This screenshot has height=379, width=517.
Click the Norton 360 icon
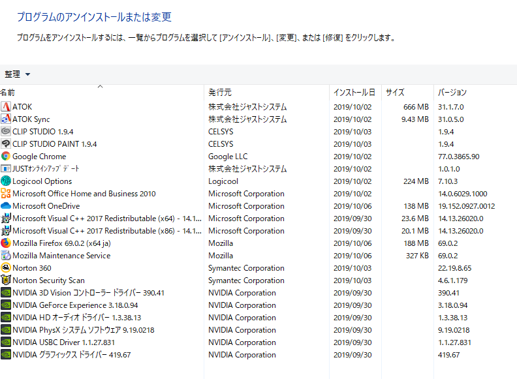click(x=6, y=268)
